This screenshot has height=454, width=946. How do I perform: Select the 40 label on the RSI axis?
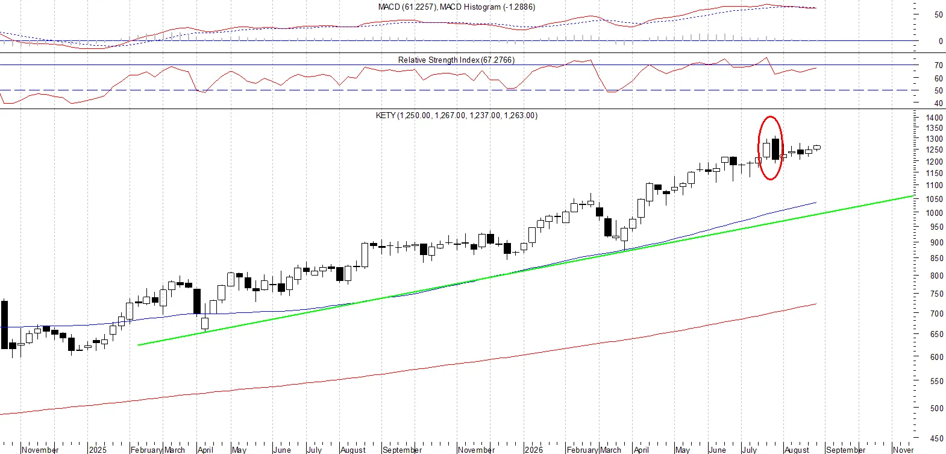pyautogui.click(x=939, y=104)
